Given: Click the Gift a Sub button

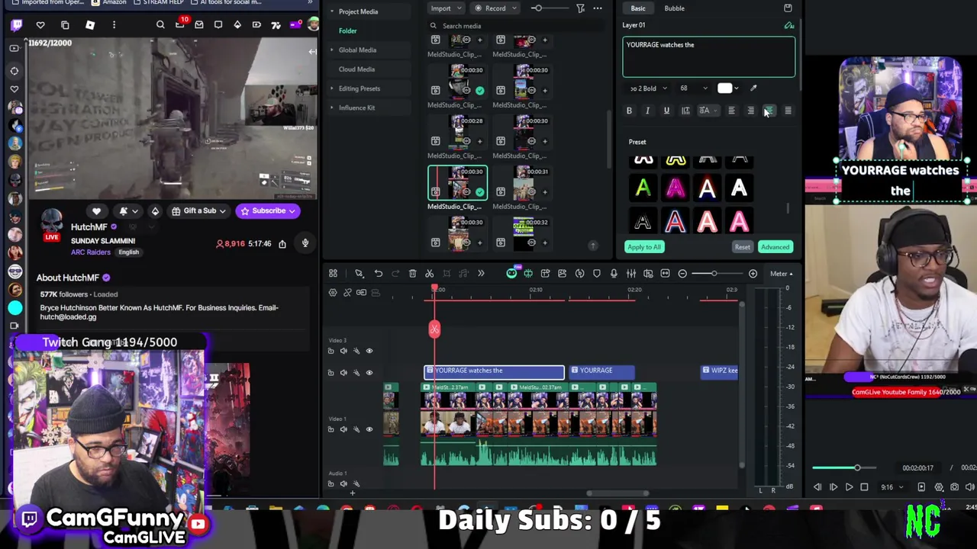Looking at the screenshot, I should pos(199,211).
